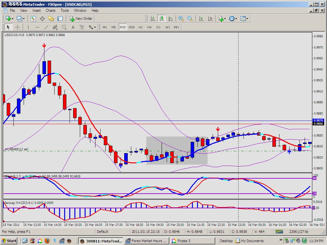The width and height of the screenshot is (327, 245).
Task: Click the connection status 23061/27 kb indicator
Action: point(299,232)
